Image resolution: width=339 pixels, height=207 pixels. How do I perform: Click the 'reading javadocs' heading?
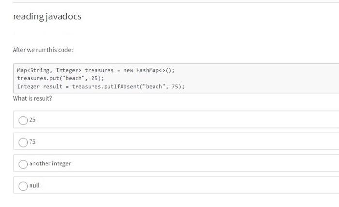point(47,16)
